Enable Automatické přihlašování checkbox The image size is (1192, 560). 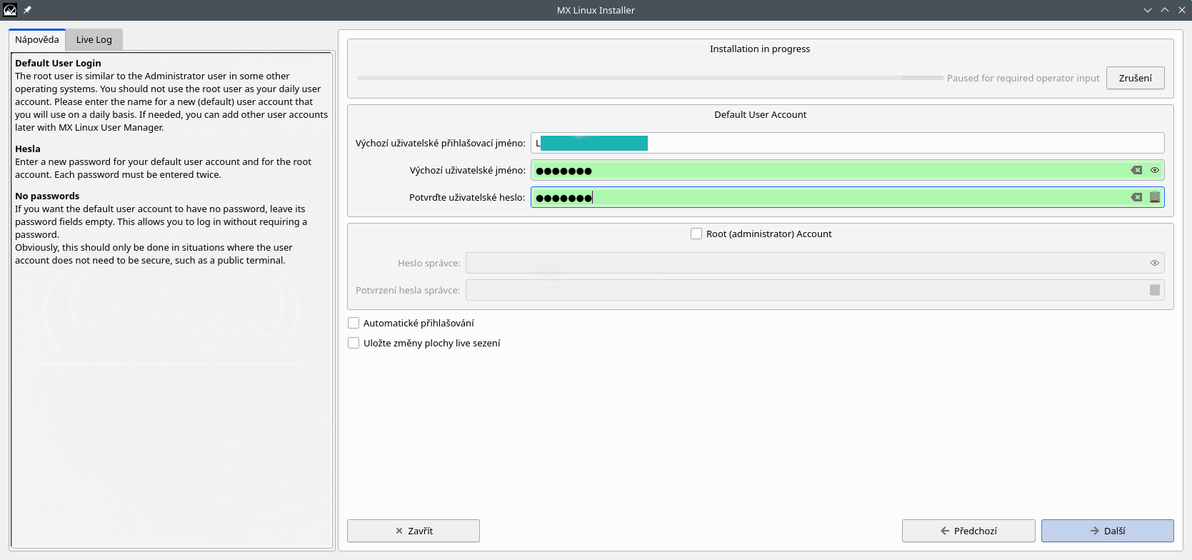point(354,323)
